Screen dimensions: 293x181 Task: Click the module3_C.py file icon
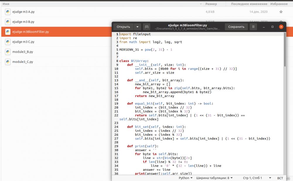pyautogui.click(x=8, y=62)
